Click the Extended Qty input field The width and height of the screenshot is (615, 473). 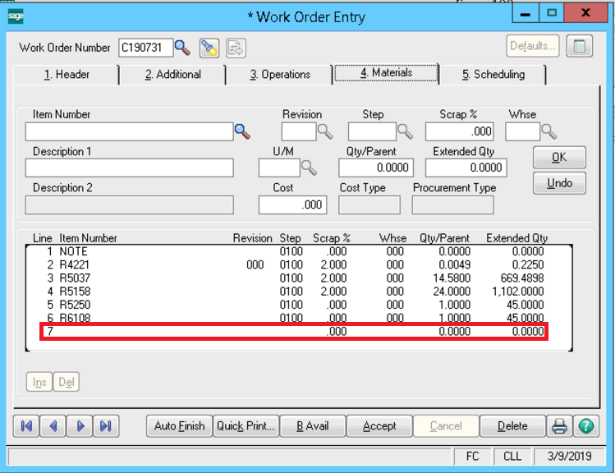(466, 168)
